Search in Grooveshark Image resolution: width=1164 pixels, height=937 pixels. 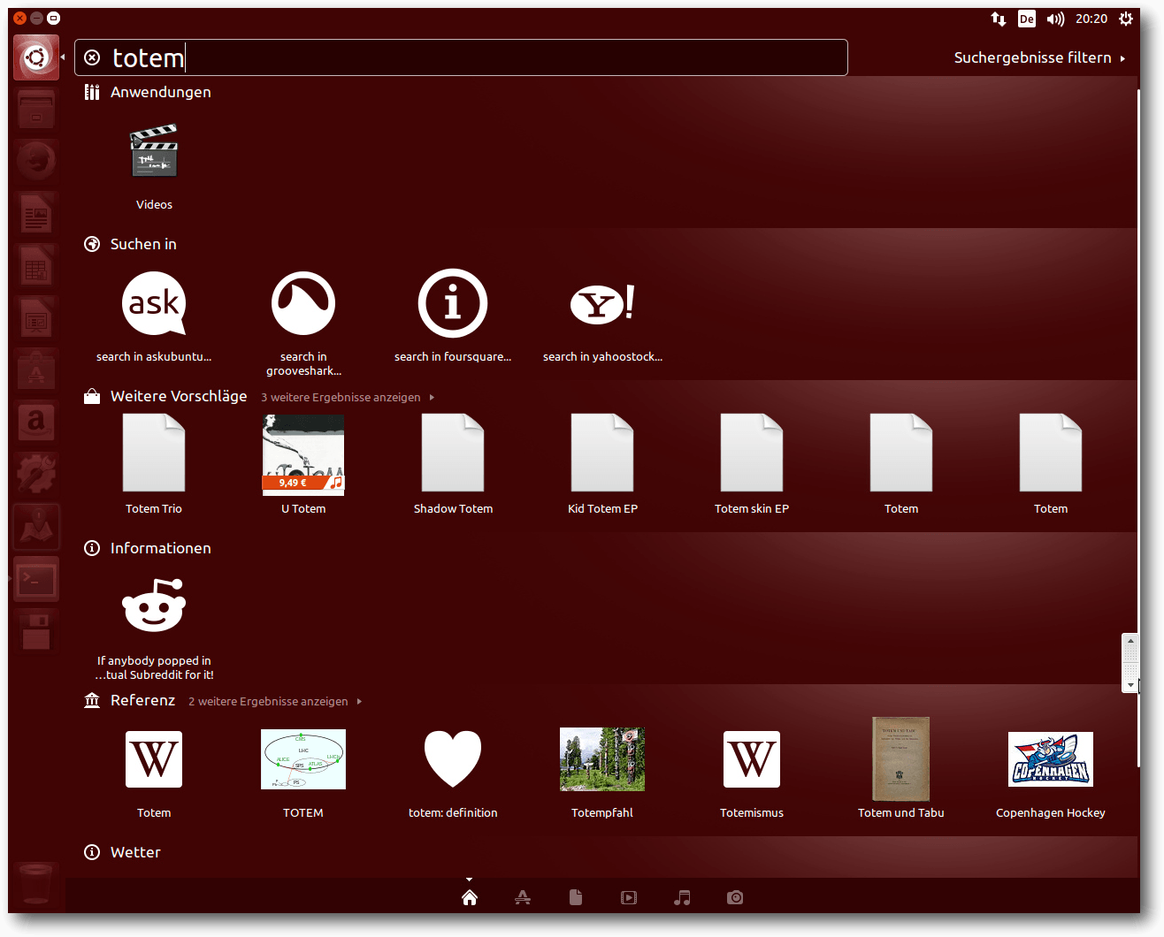303,303
